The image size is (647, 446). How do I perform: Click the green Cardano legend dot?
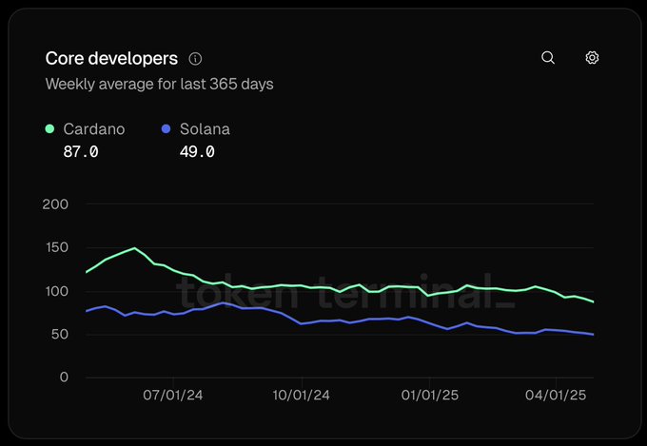click(49, 128)
